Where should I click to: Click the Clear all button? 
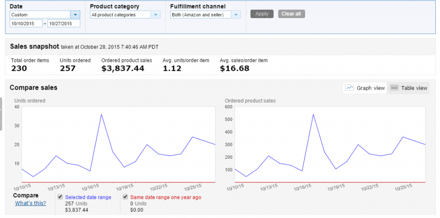(291, 14)
